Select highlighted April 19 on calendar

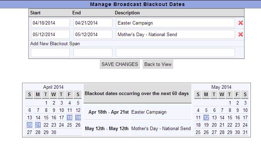pyautogui.click(x=78, y=117)
